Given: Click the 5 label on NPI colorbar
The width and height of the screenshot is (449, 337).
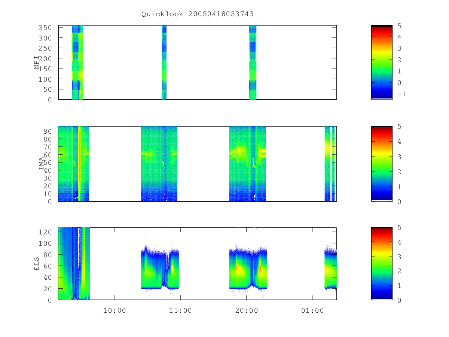Looking at the screenshot, I should click(x=399, y=25).
